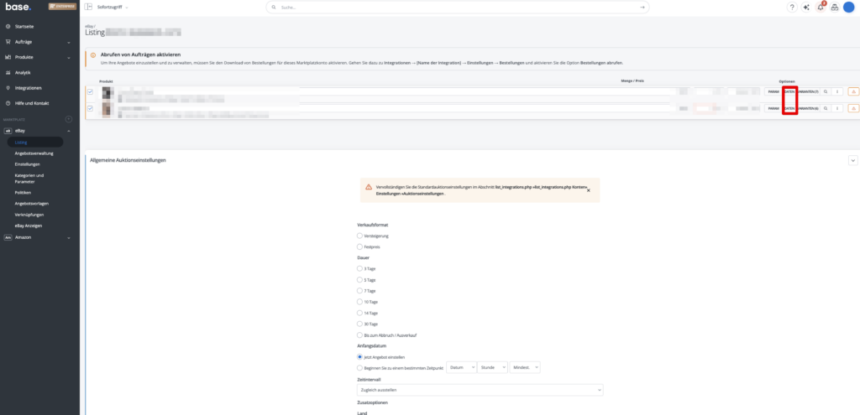
Task: Open three-dot menu in VARIANTEN(6) row
Action: click(837, 108)
